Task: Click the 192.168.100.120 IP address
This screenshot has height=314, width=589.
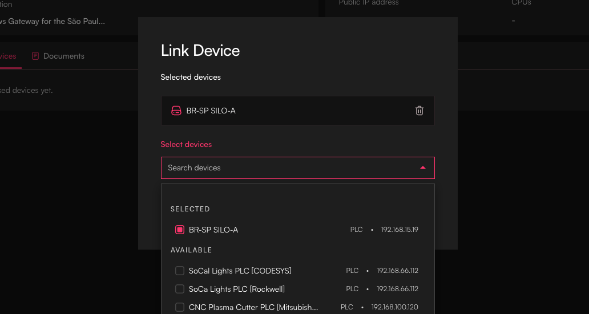Action: [x=394, y=307]
